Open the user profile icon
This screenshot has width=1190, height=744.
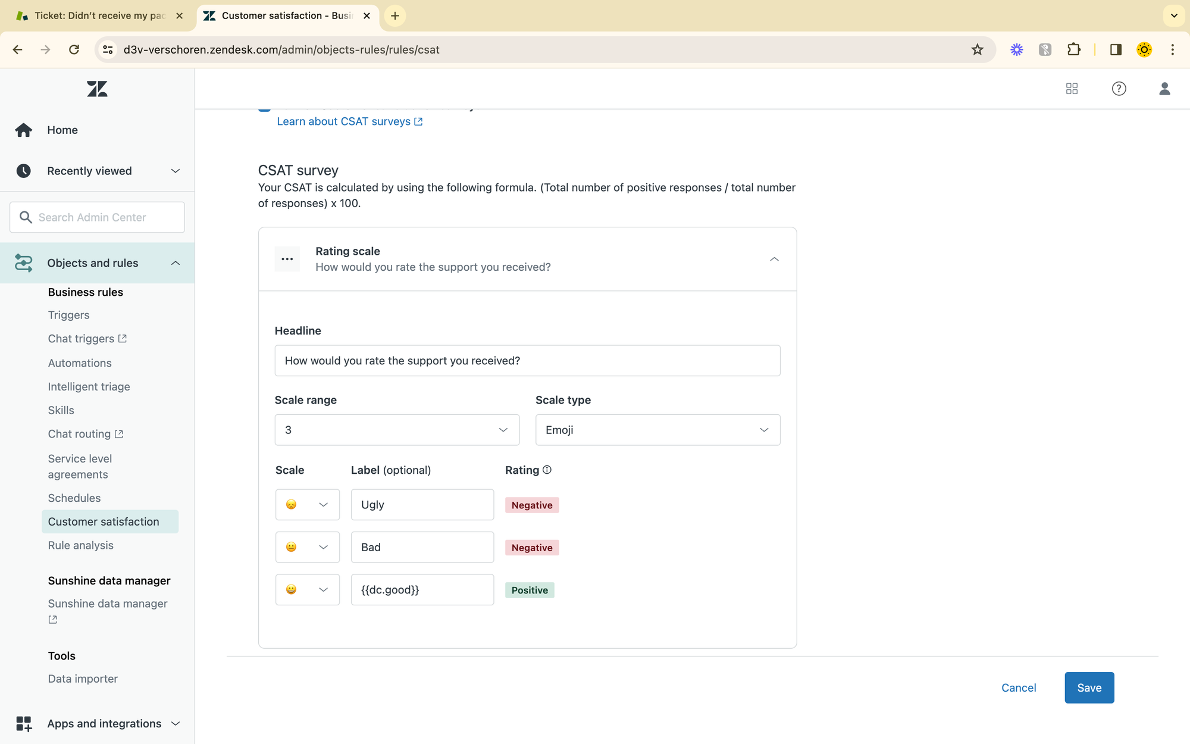(1164, 89)
